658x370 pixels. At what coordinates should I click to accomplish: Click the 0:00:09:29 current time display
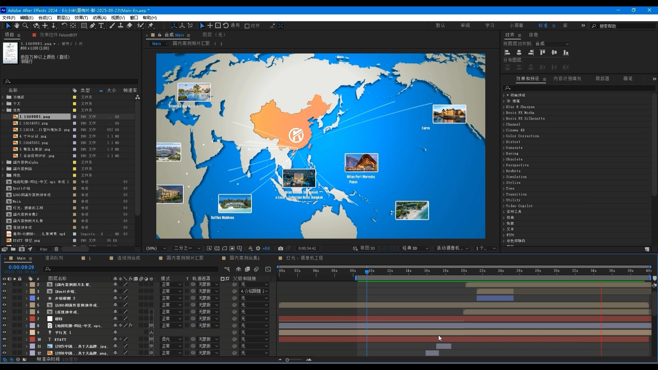(21, 267)
